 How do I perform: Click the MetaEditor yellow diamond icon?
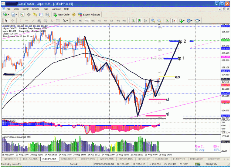click(x=74, y=14)
